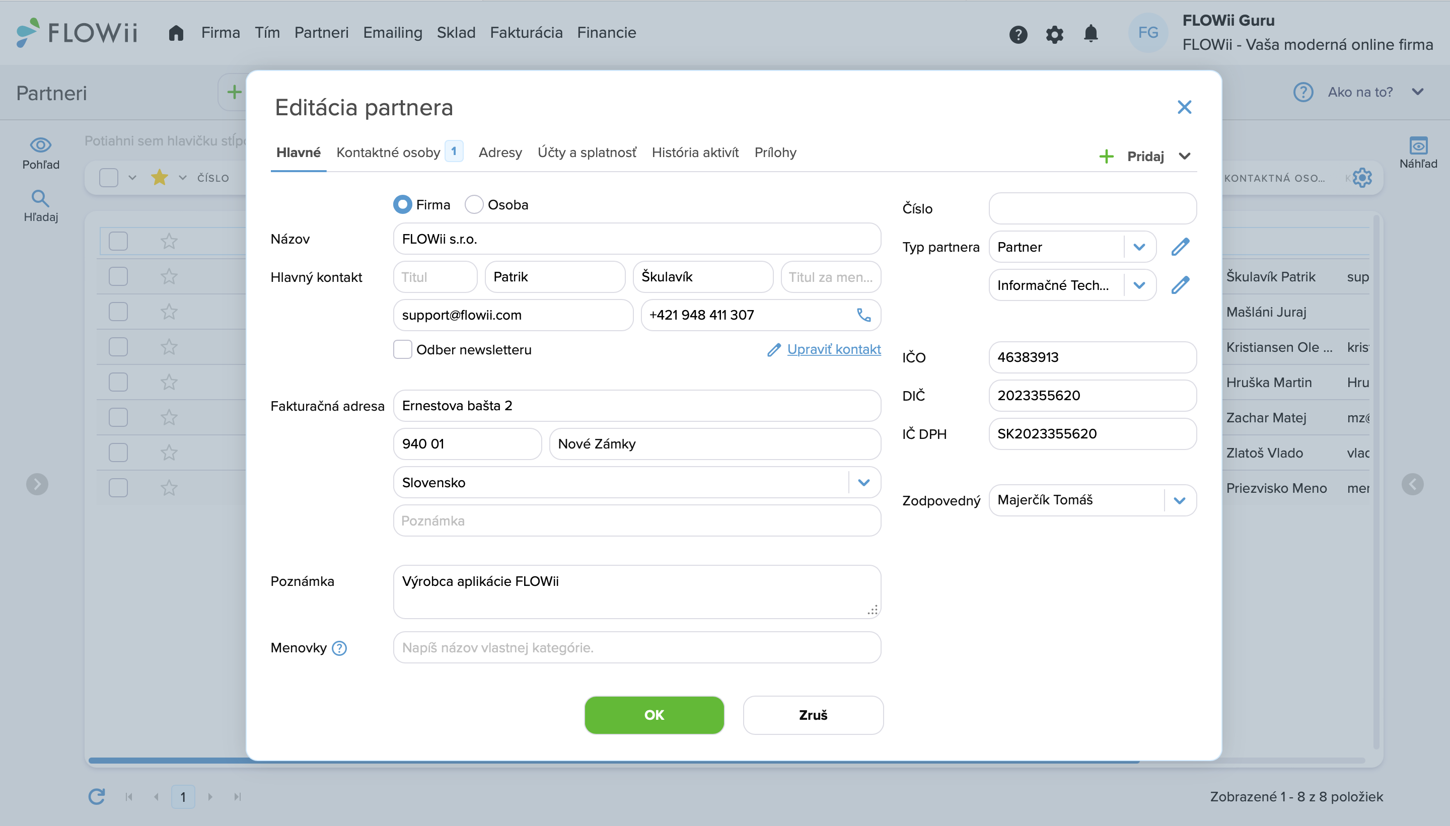The width and height of the screenshot is (1450, 826).
Task: Check the row checkbox for Škulavík Patrik
Action: (118, 276)
